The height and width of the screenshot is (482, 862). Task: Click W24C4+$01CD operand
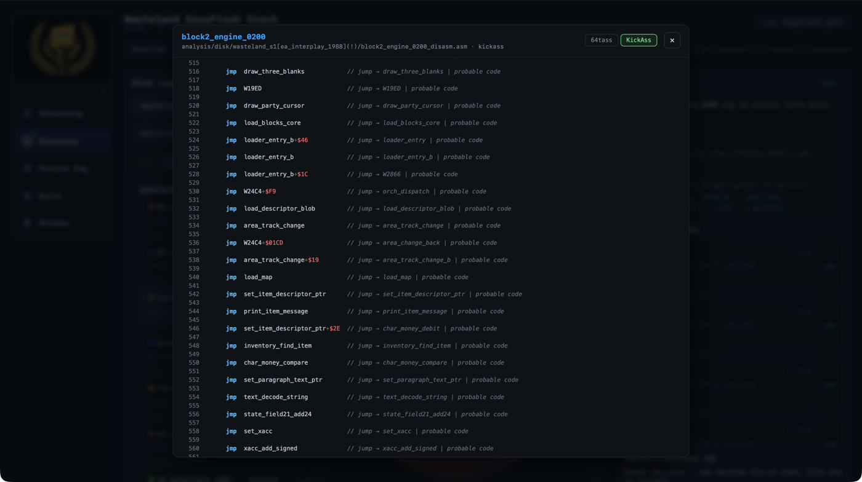point(264,243)
